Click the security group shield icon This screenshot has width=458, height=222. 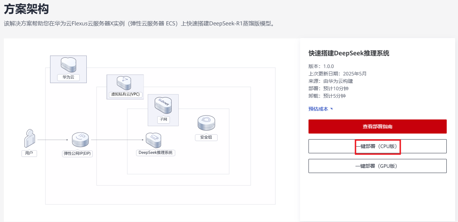[x=206, y=123]
